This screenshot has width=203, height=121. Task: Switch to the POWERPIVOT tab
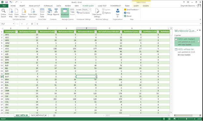[115, 6]
